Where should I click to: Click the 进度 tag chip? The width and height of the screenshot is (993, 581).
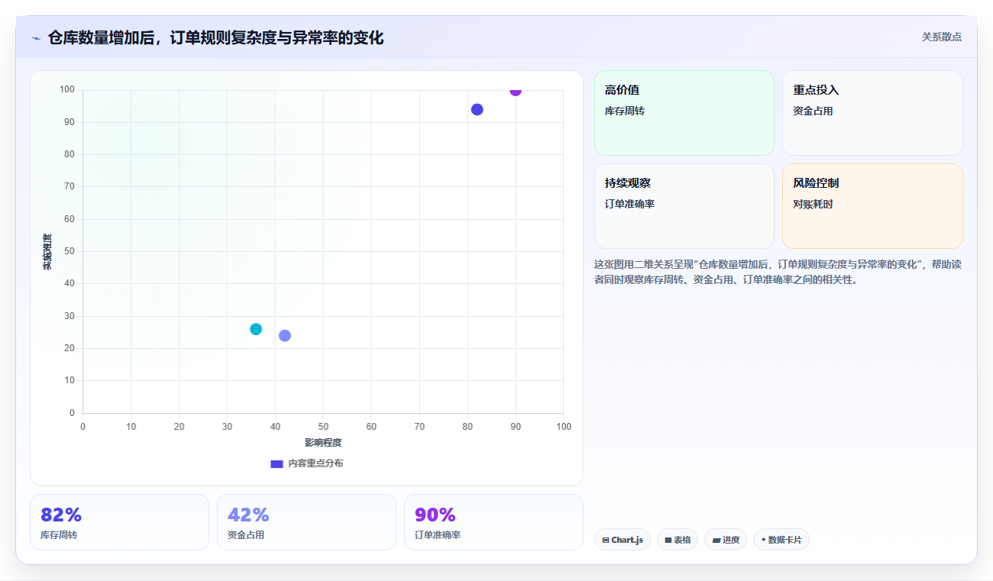pos(726,540)
